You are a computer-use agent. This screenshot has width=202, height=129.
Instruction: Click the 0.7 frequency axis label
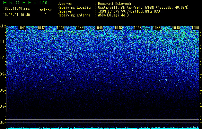point(3,106)
